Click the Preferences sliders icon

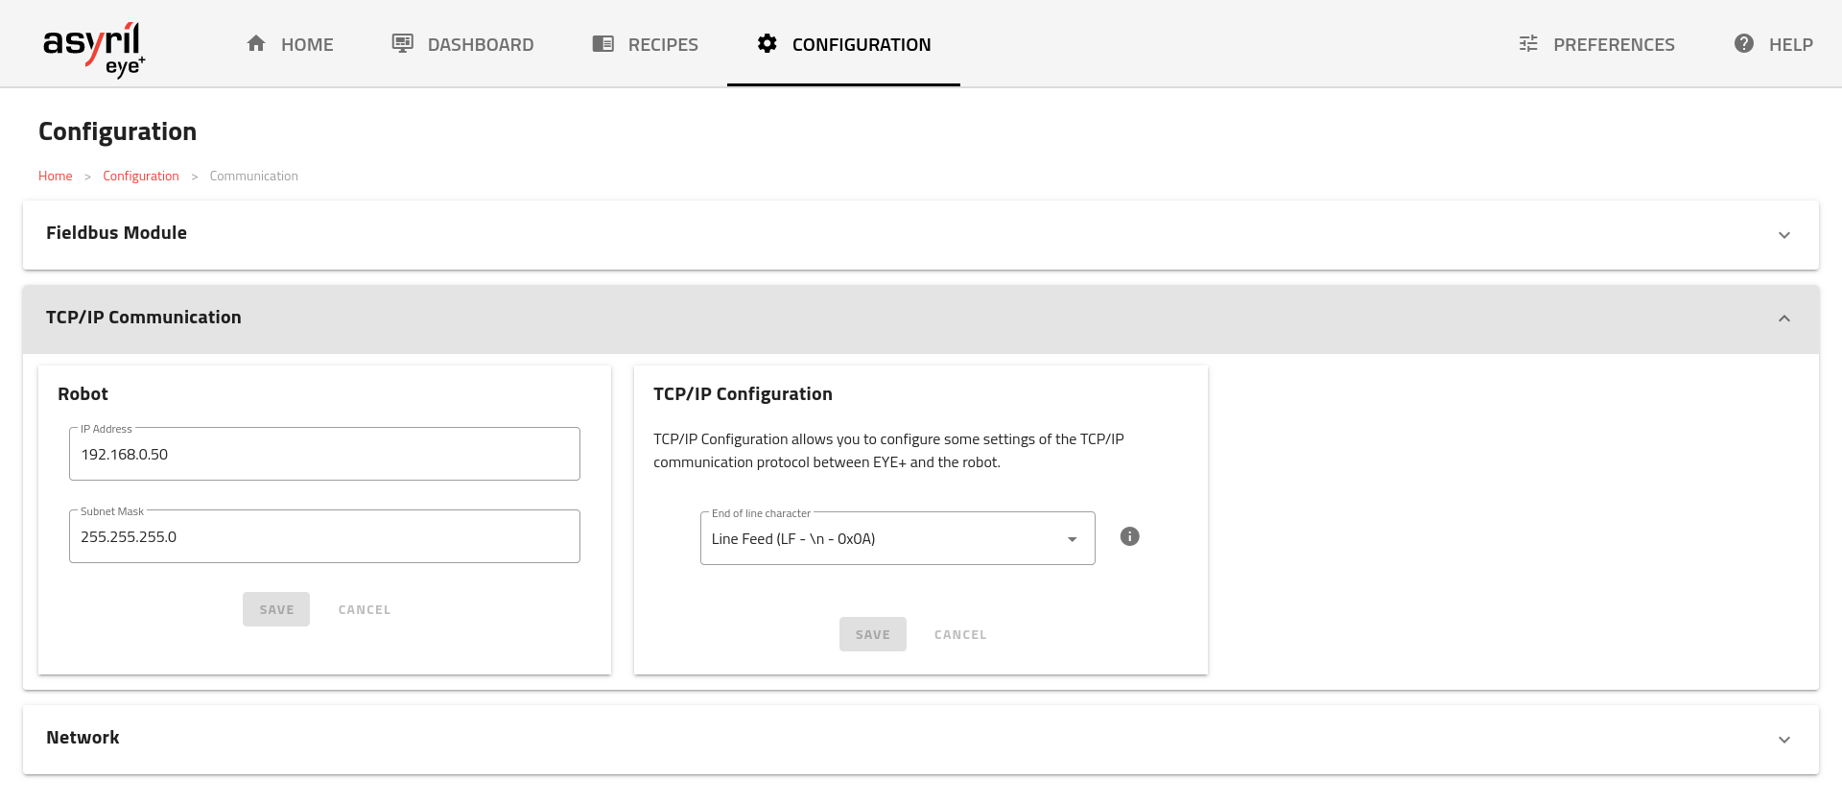click(1528, 43)
